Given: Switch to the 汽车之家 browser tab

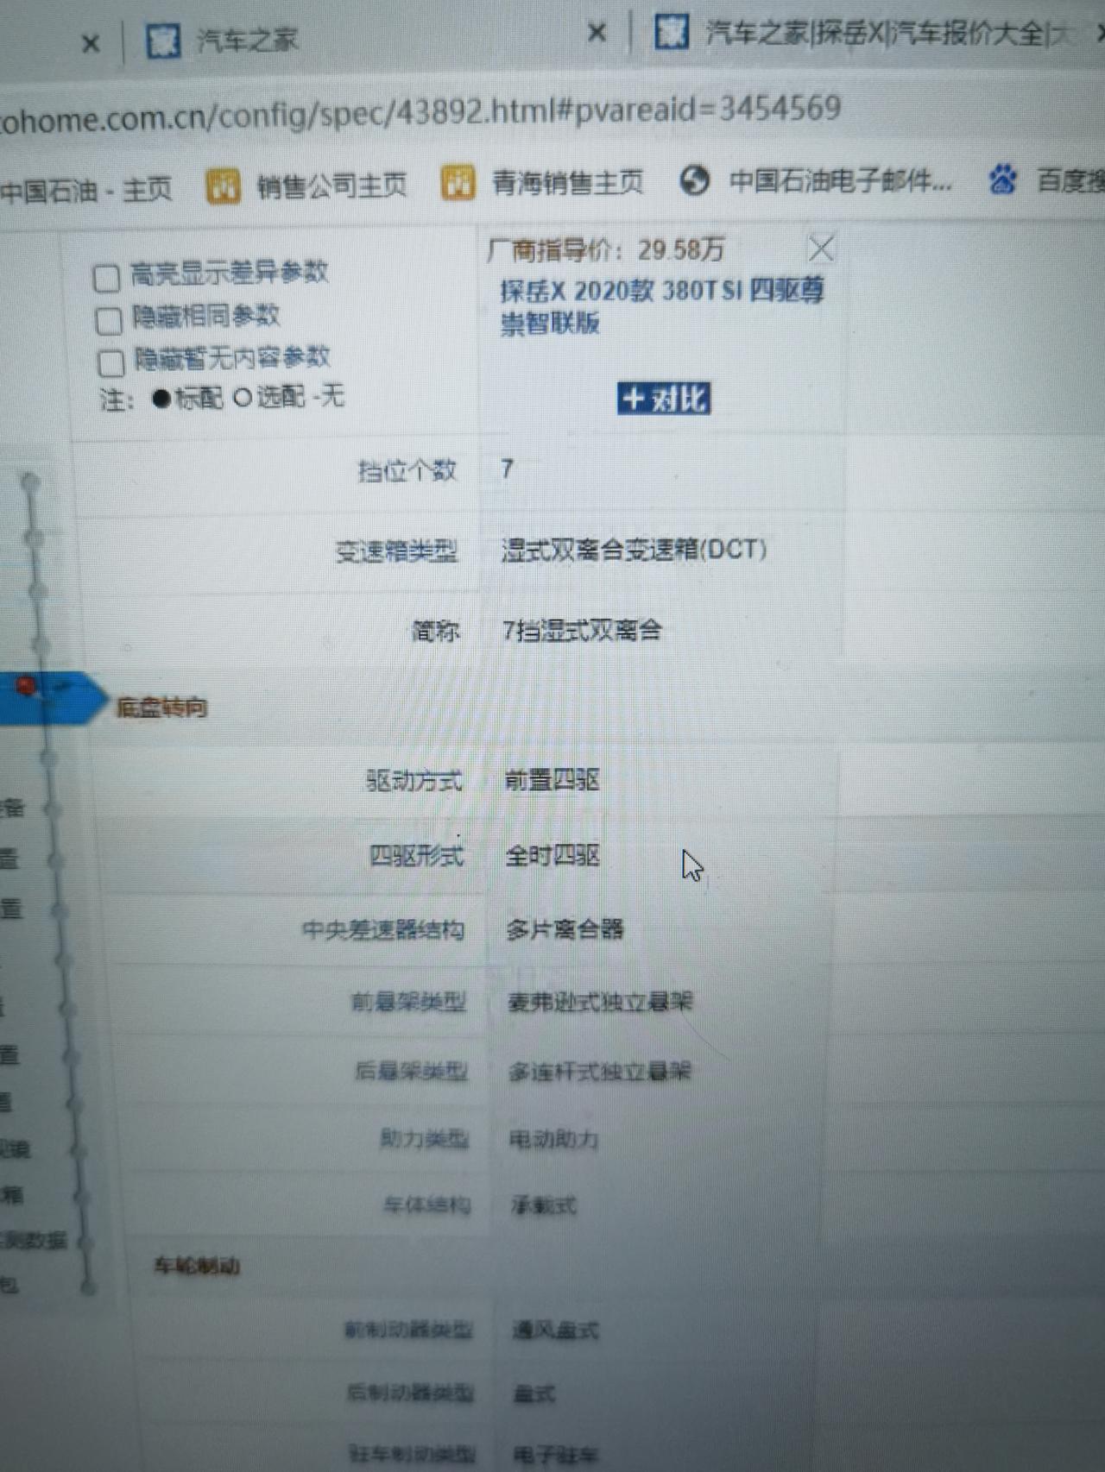Looking at the screenshot, I should pos(246,40).
